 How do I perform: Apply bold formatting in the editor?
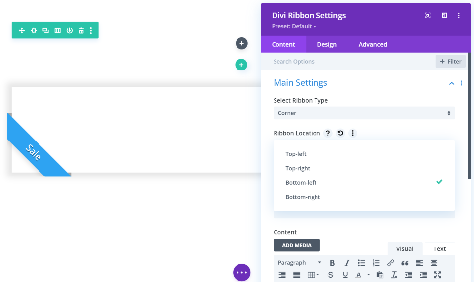point(332,263)
